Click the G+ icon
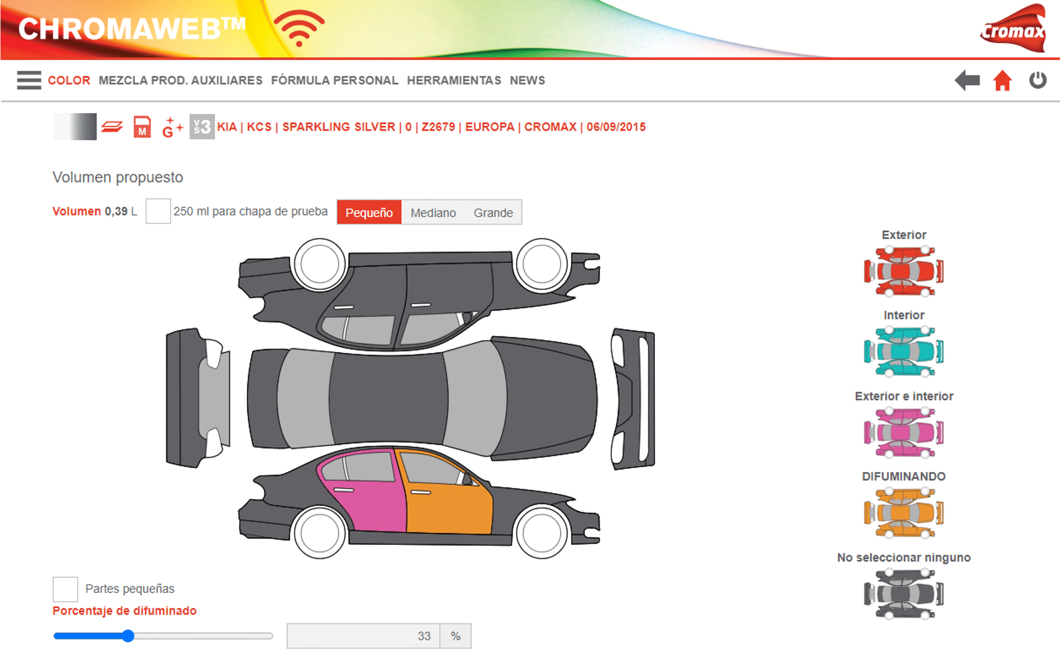Image resolution: width=1061 pixels, height=667 pixels. click(172, 127)
